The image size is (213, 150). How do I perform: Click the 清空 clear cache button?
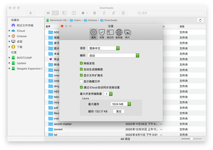click(x=119, y=112)
